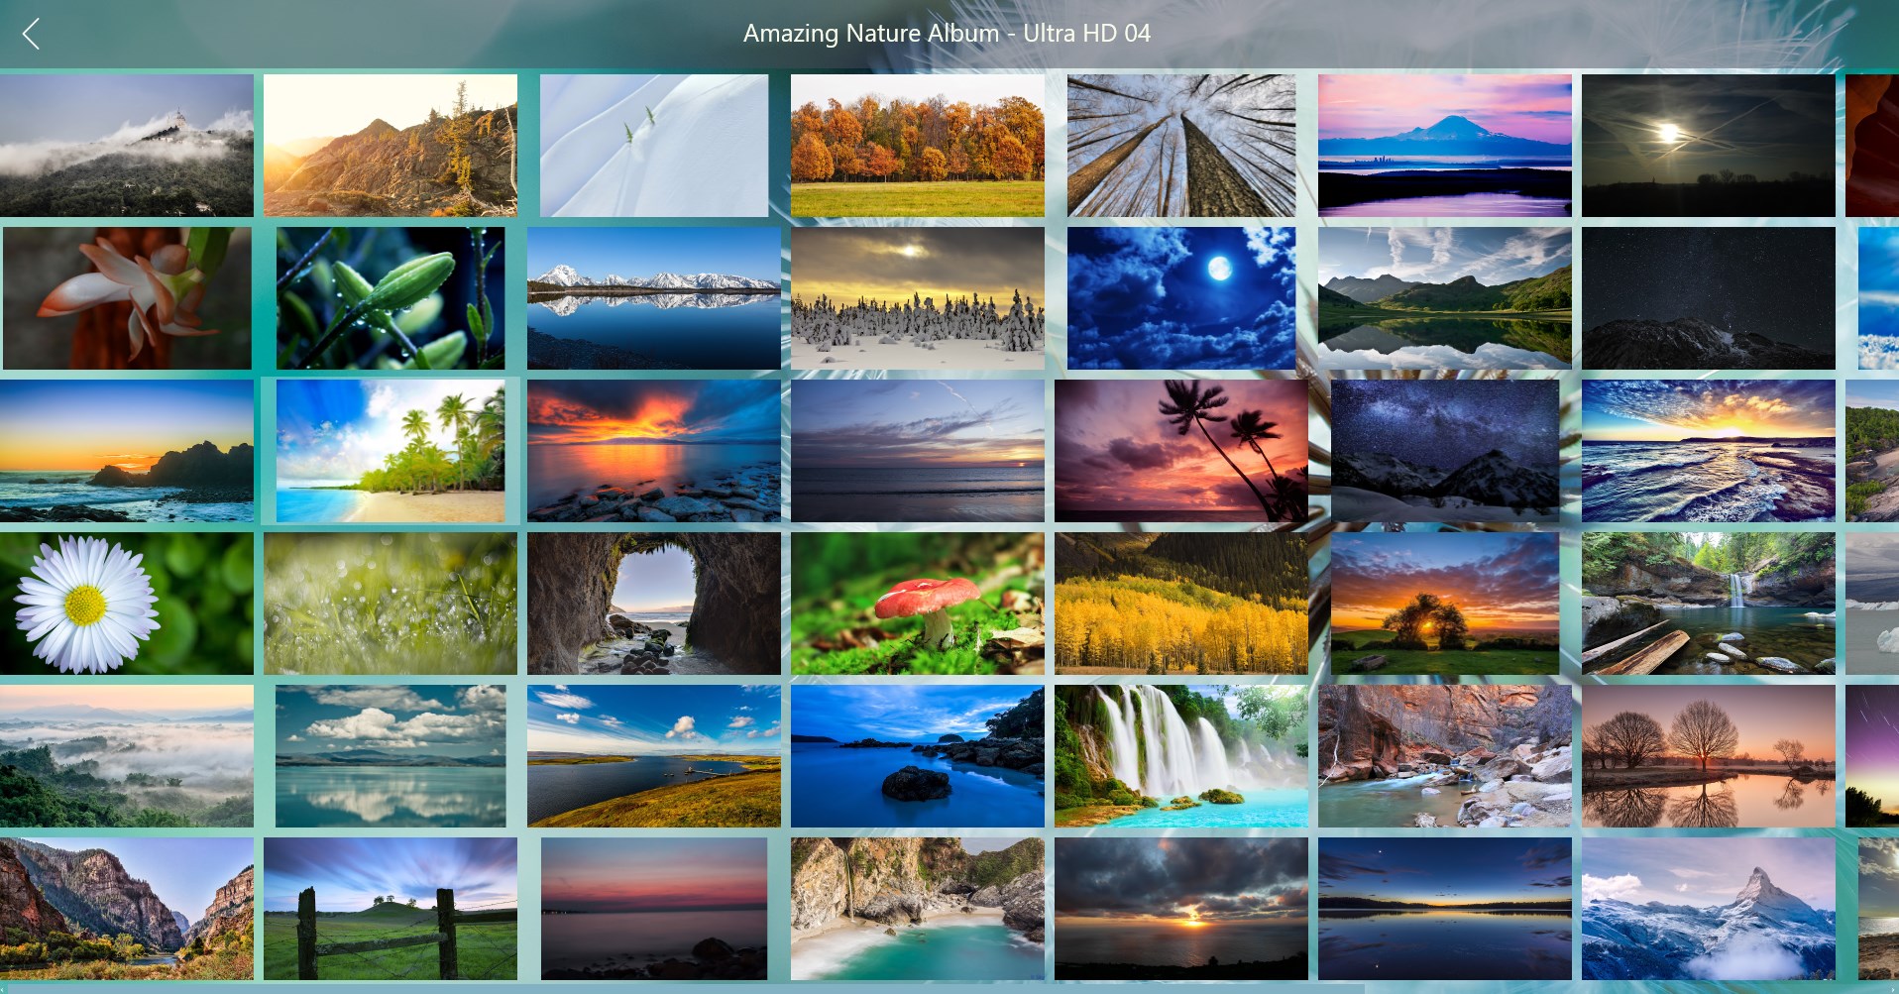This screenshot has height=994, width=1899.
Task: Open the turquoise waterfall photo
Action: coord(1181,756)
